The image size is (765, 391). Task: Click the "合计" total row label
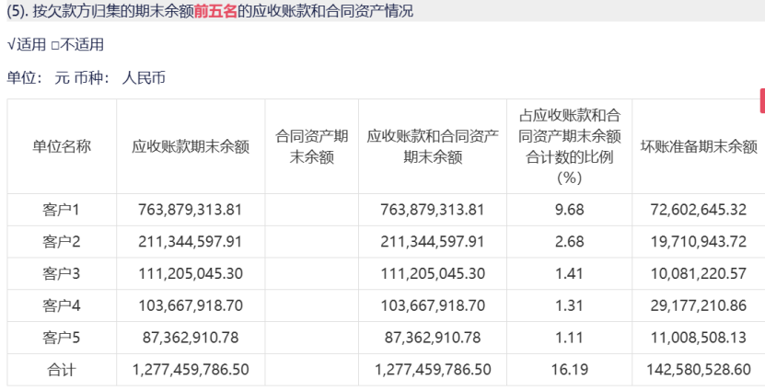tap(62, 370)
